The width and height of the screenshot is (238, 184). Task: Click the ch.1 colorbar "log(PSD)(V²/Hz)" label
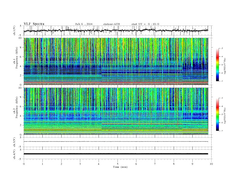coord(225,66)
